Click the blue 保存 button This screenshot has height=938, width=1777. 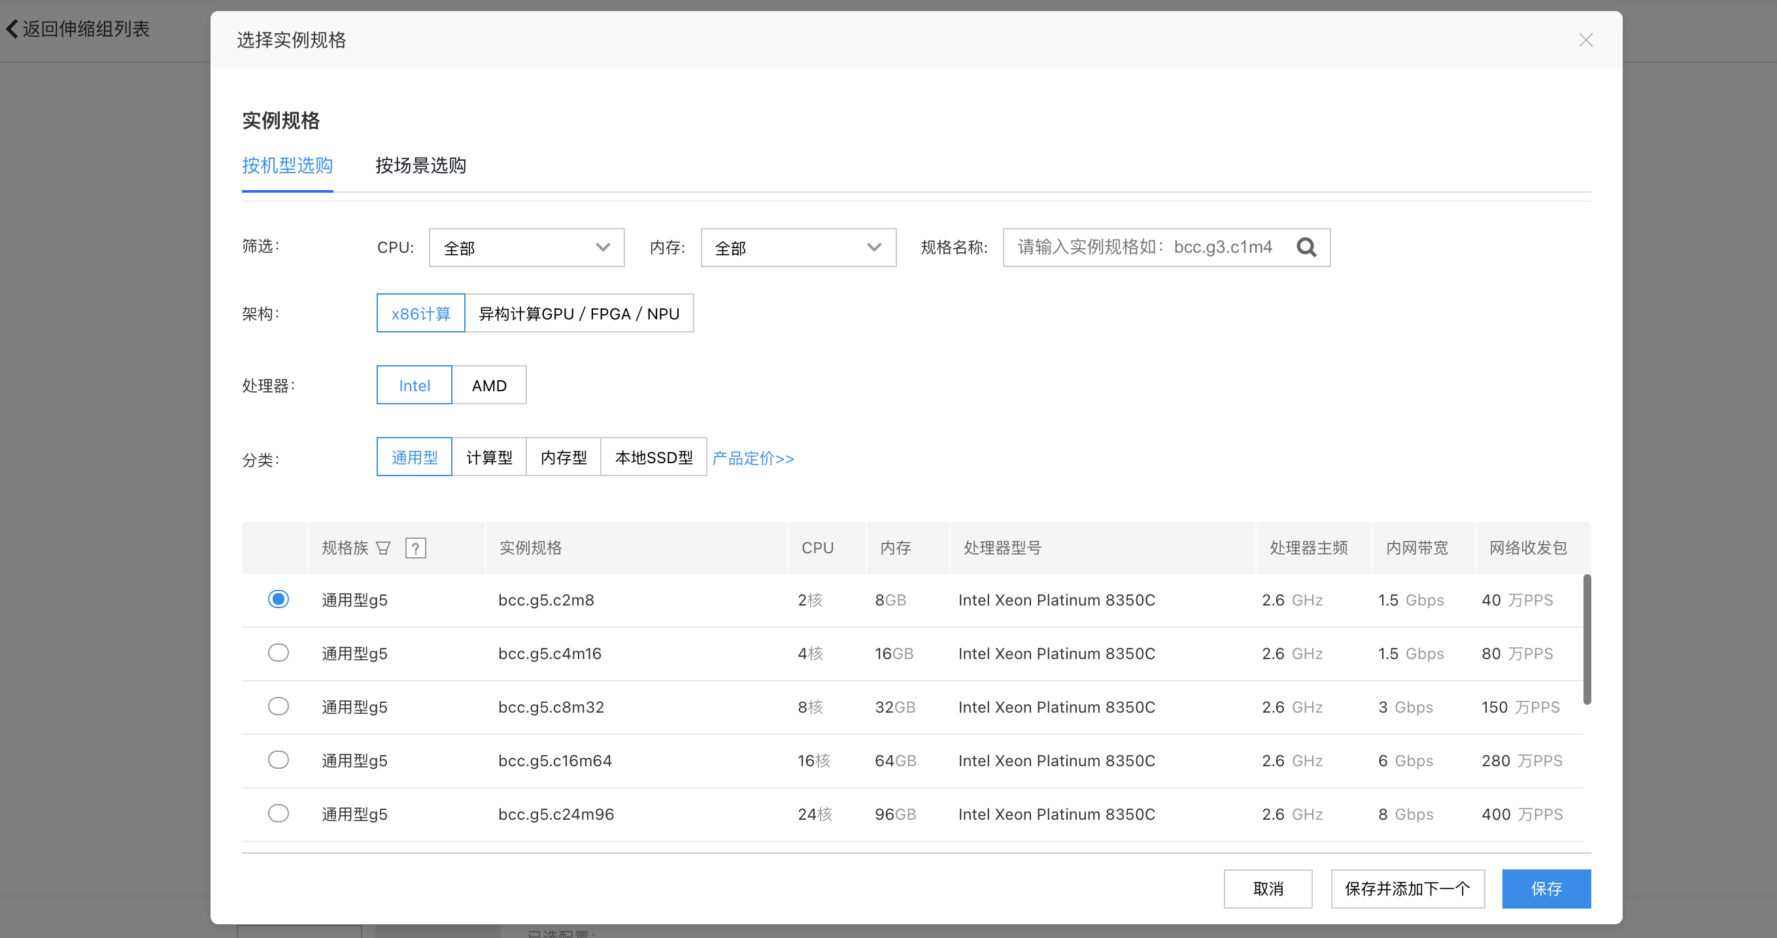click(1547, 888)
